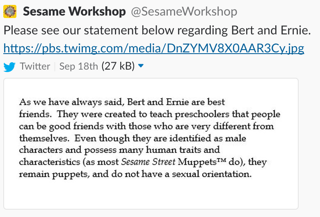The height and width of the screenshot is (217, 320).
Task: Click the @SesameWorkshop handle
Action: pyautogui.click(x=184, y=11)
